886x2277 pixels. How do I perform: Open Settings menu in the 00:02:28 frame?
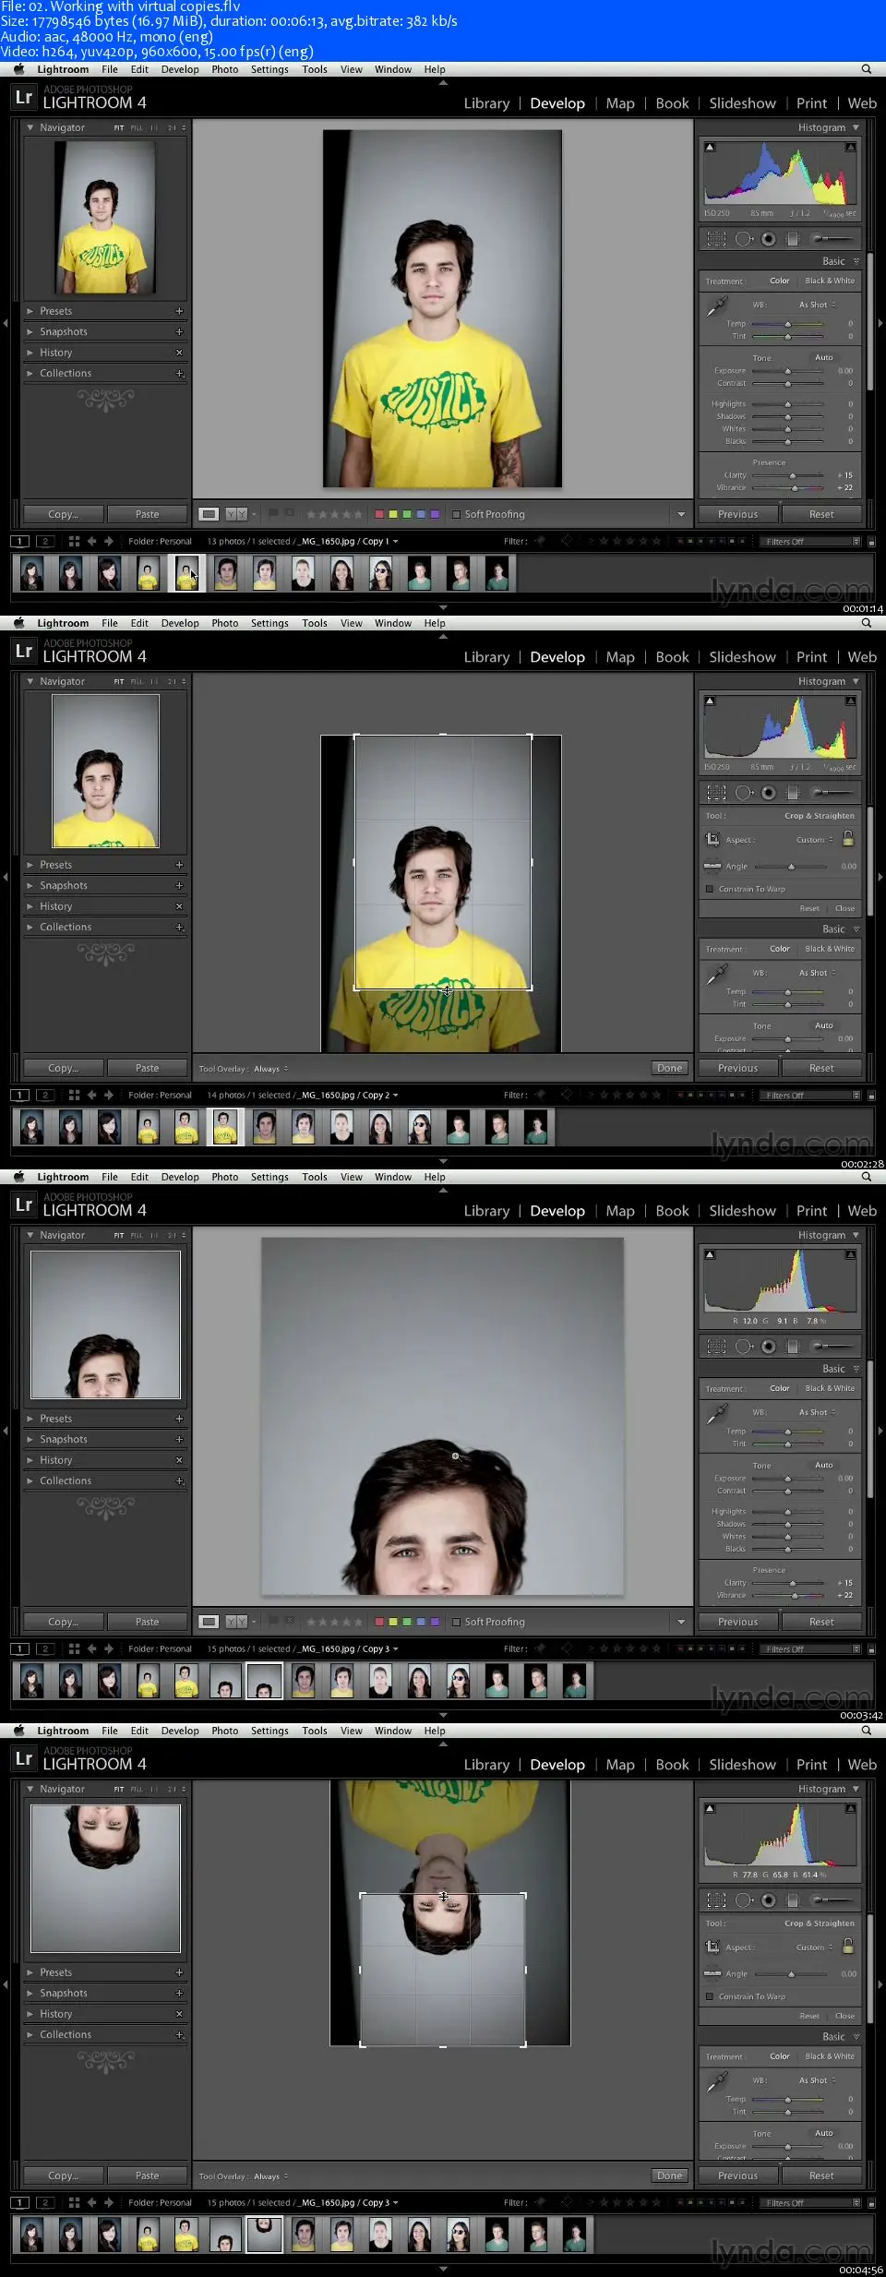269,623
